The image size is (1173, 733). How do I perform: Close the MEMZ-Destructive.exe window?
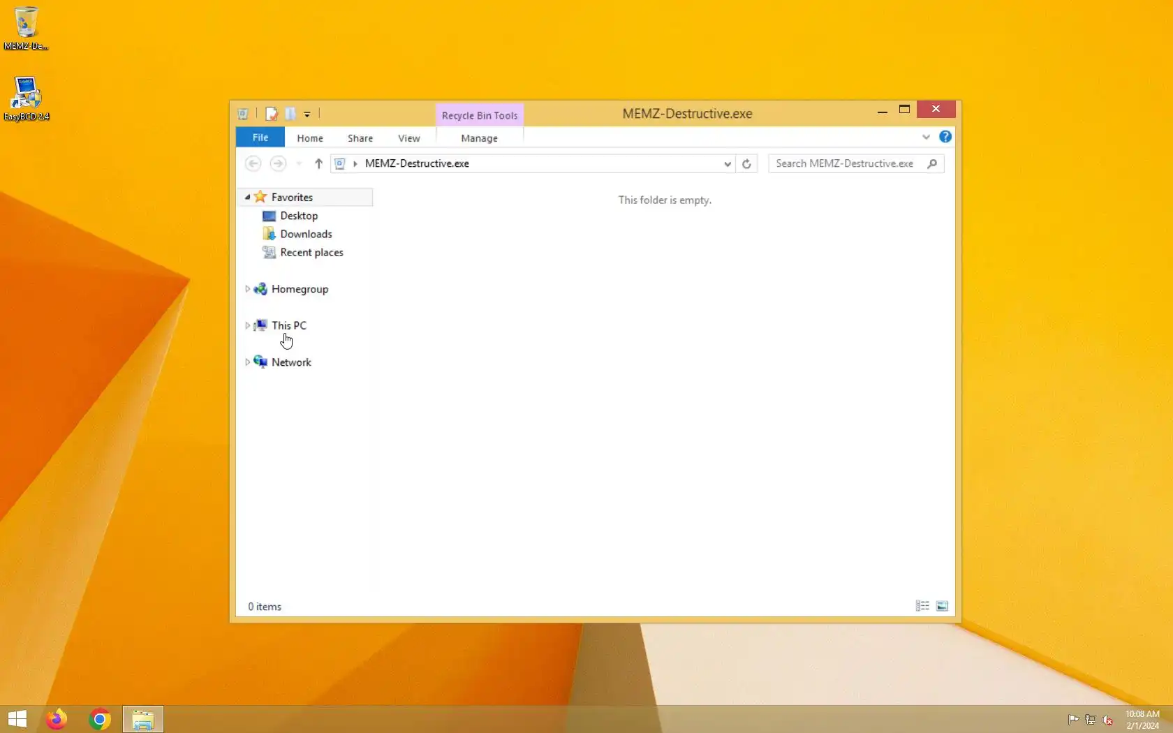tap(936, 109)
